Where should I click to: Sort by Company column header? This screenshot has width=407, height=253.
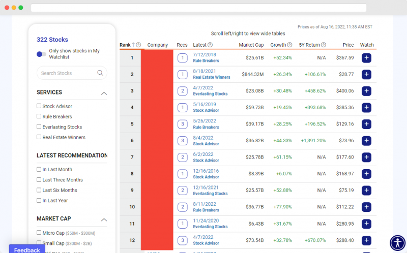coord(158,45)
